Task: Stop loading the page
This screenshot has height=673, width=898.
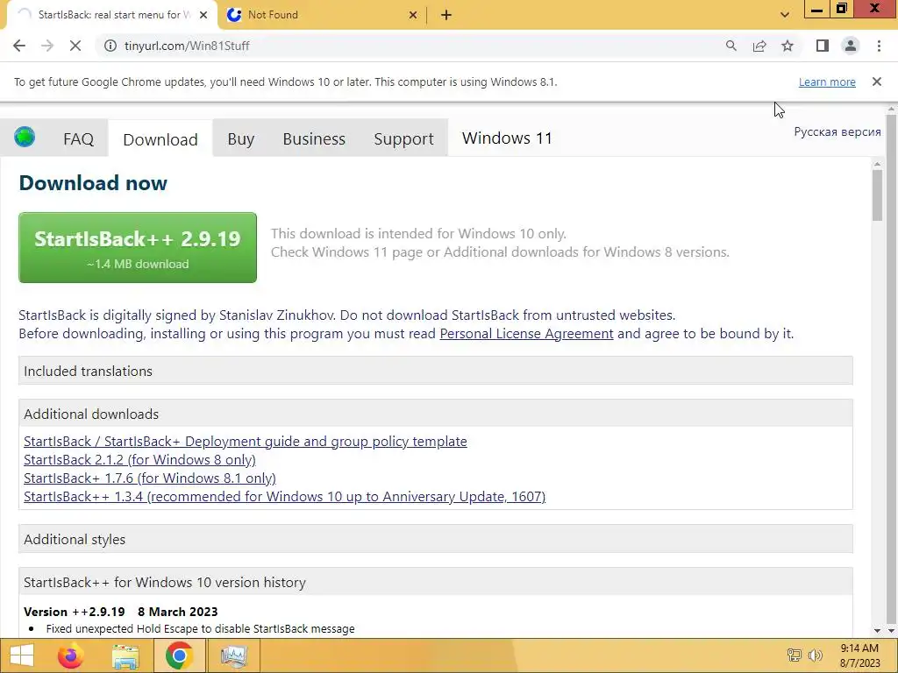Action: tap(75, 46)
